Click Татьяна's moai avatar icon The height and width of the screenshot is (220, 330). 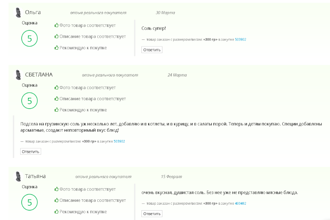tap(18, 176)
